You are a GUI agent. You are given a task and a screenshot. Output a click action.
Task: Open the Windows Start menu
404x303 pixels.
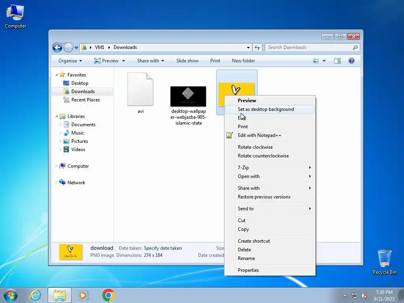click(11, 295)
